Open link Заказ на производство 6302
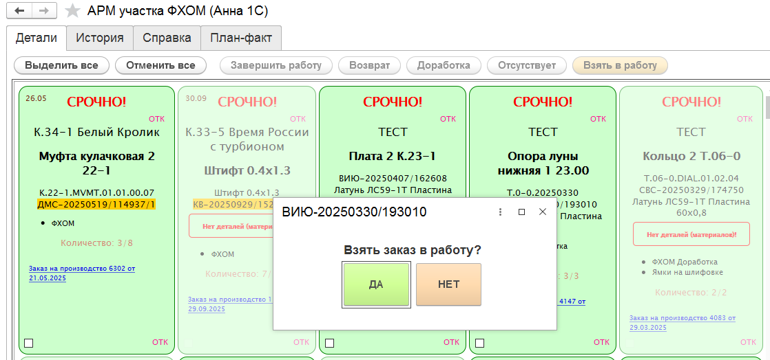770x360 pixels. click(x=81, y=268)
